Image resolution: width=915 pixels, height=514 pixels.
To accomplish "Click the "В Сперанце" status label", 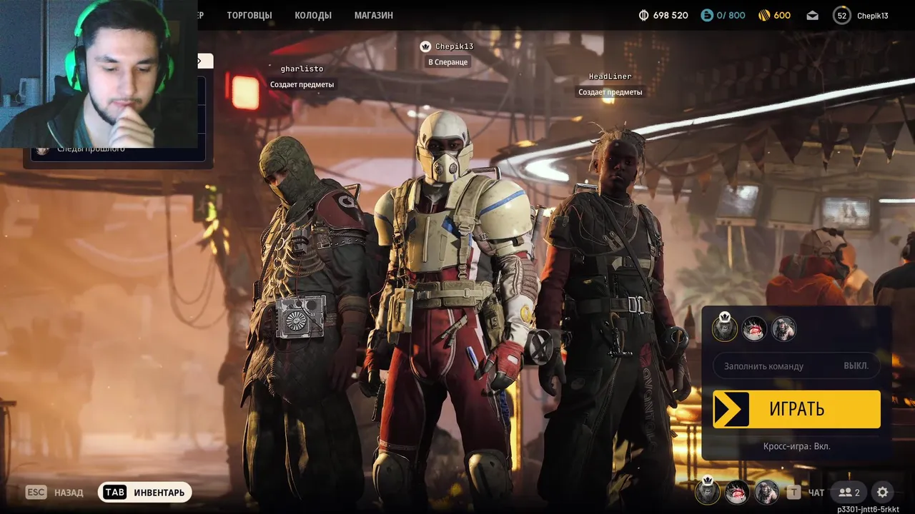I will (x=448, y=62).
